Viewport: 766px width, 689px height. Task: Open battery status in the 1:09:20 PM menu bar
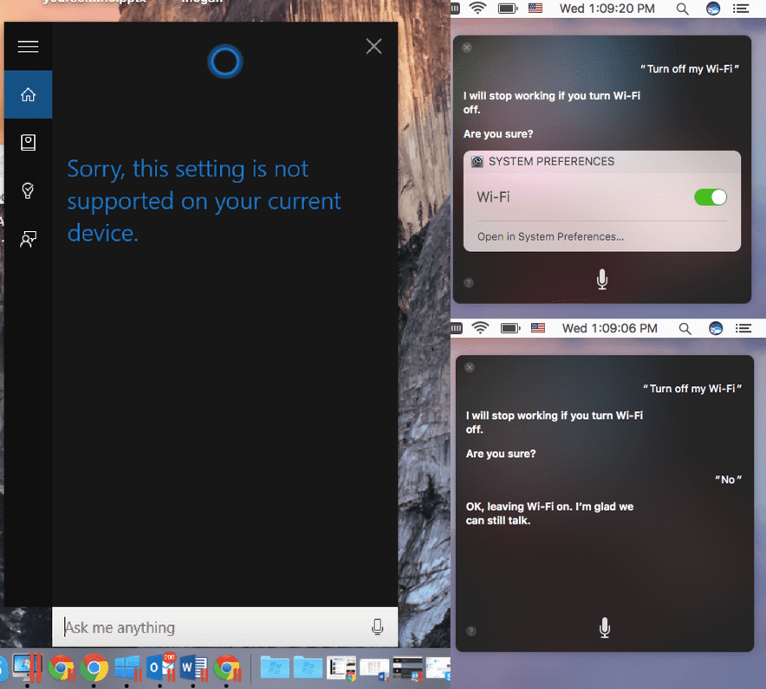click(x=508, y=9)
